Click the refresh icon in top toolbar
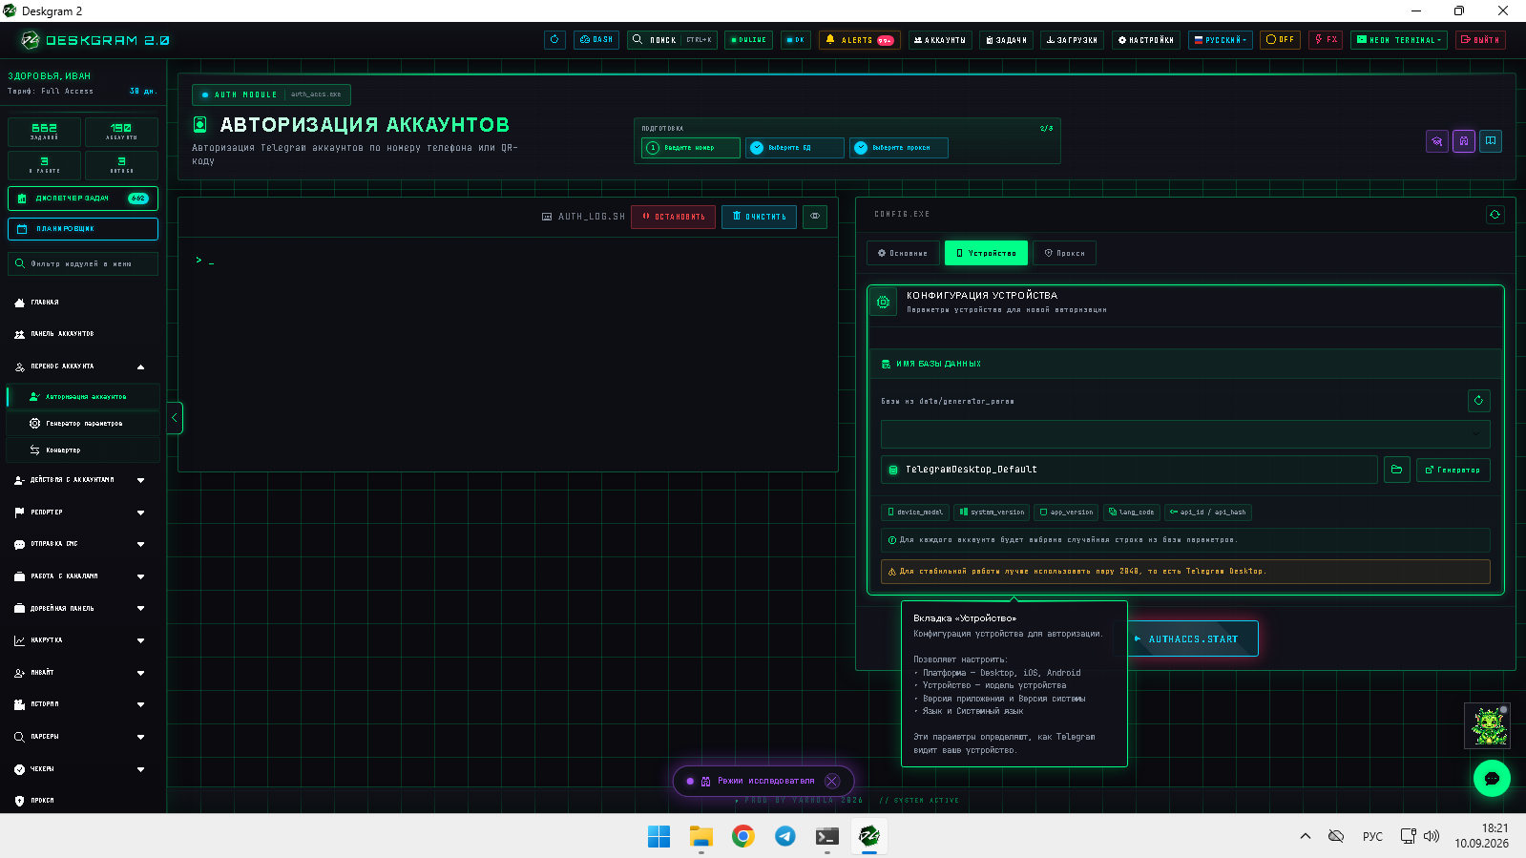 pyautogui.click(x=554, y=40)
